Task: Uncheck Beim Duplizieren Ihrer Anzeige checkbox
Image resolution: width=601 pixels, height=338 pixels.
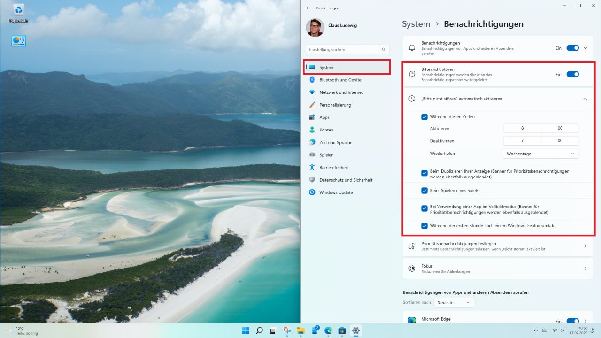Action: coord(424,173)
